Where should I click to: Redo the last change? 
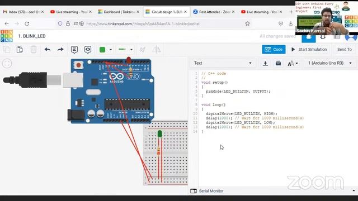click(x=60, y=50)
